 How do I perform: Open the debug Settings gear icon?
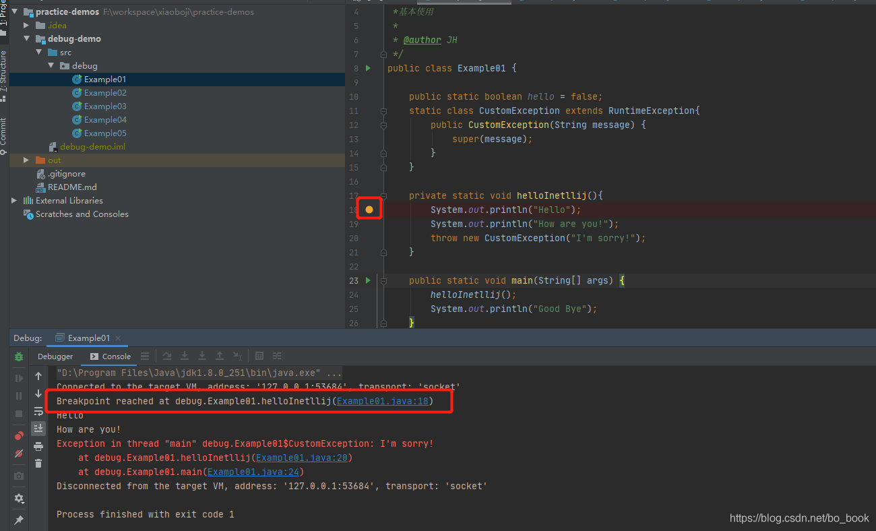tap(19, 499)
